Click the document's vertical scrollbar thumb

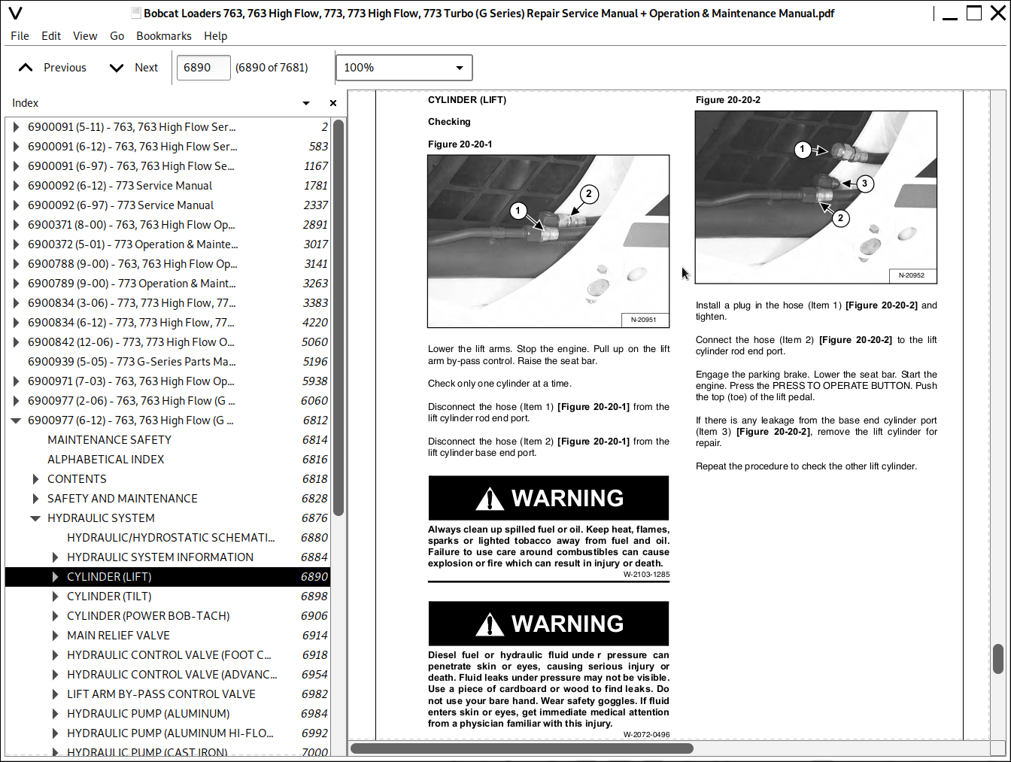tap(998, 659)
